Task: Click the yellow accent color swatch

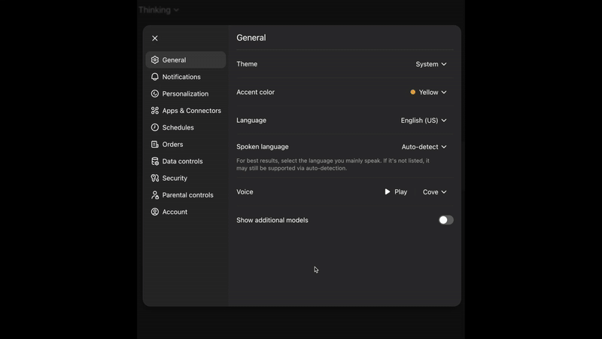Action: pos(413,92)
